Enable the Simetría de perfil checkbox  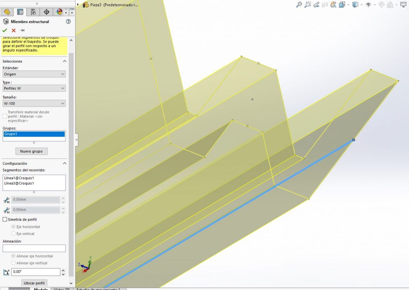pyautogui.click(x=4, y=219)
